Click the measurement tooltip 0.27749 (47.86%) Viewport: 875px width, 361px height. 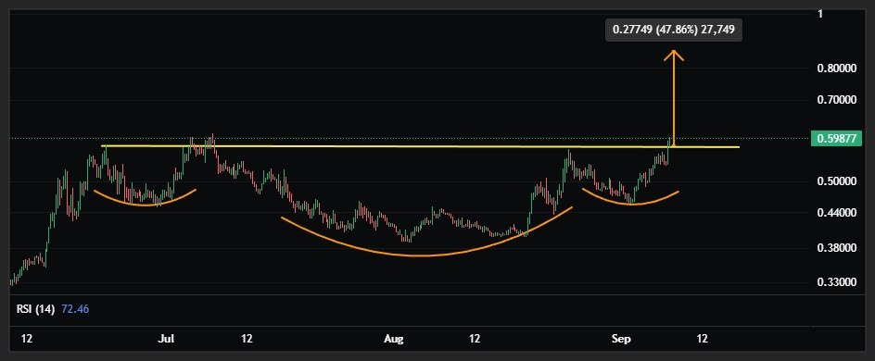674,30
